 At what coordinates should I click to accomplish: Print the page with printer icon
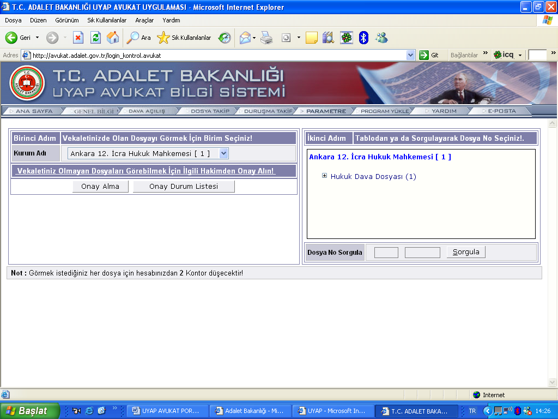(x=266, y=38)
